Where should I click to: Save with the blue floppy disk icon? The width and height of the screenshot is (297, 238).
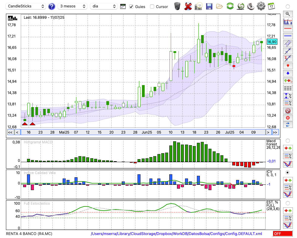209,6
